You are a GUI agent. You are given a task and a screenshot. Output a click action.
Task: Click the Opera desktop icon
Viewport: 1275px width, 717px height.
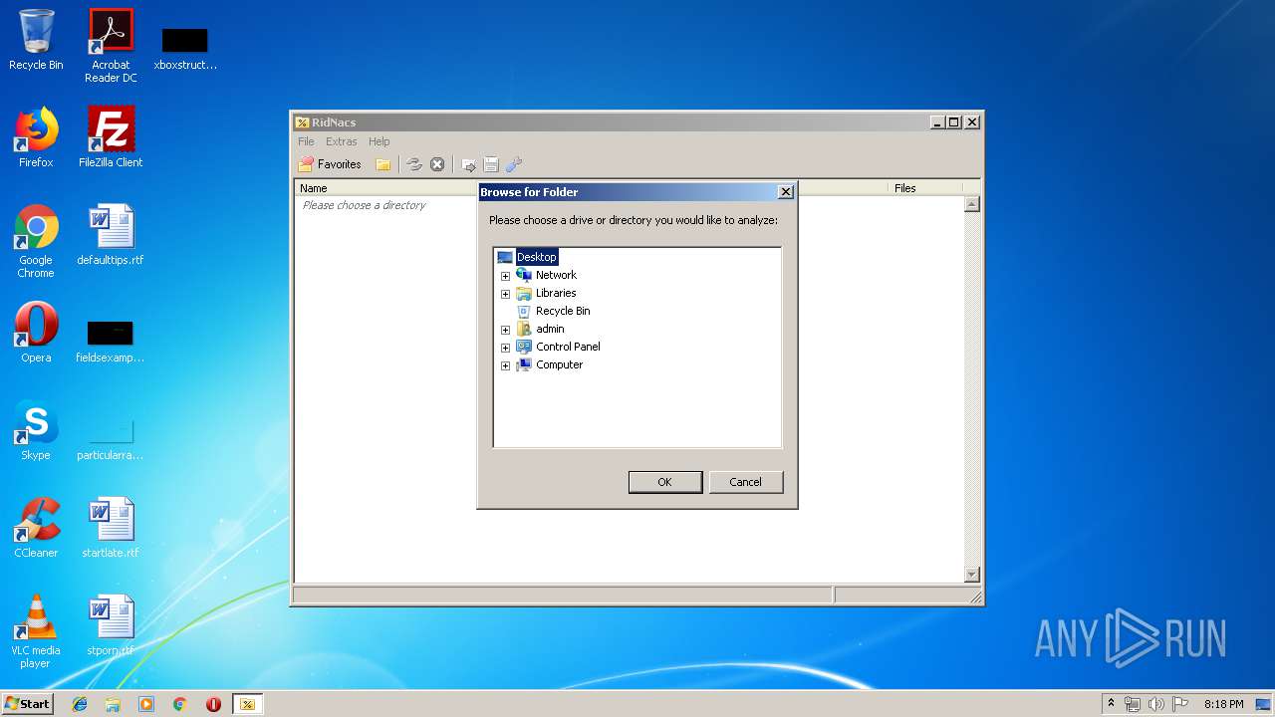click(x=36, y=333)
